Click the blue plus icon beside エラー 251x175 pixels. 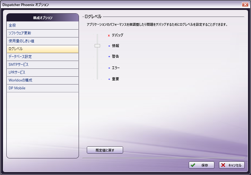click(x=109, y=68)
